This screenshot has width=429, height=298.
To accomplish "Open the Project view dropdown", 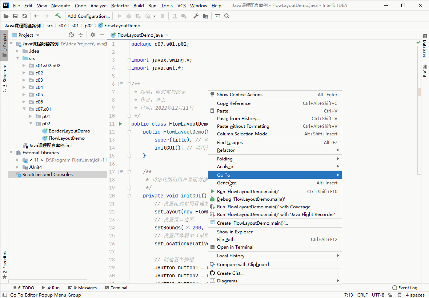I will pyautogui.click(x=38, y=35).
